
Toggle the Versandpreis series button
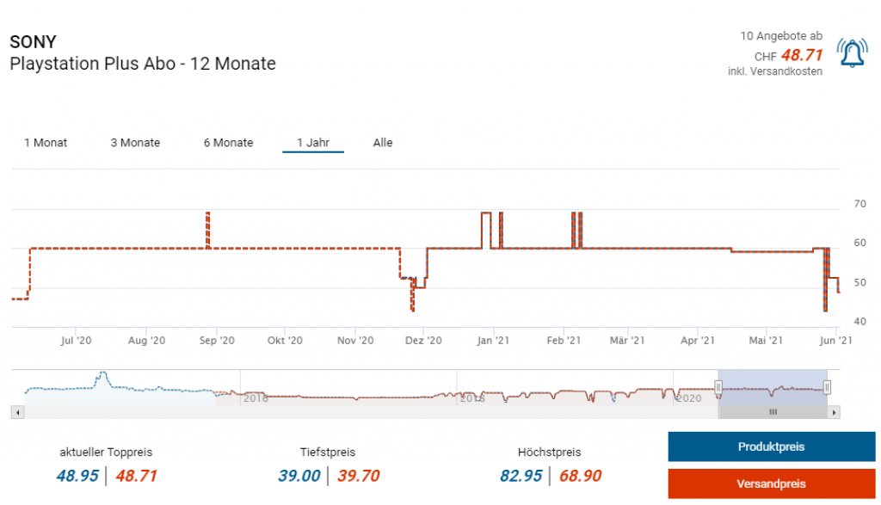[x=771, y=483]
